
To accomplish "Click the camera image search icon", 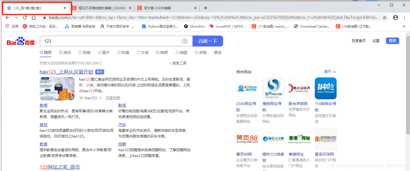I will click(x=185, y=41).
